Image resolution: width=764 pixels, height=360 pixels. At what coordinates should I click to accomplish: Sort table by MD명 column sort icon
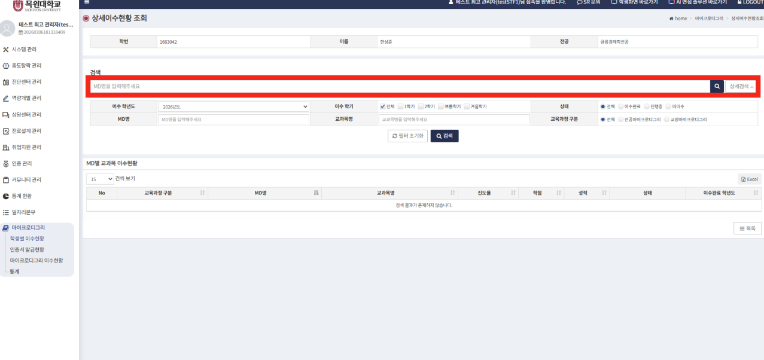pos(316,193)
